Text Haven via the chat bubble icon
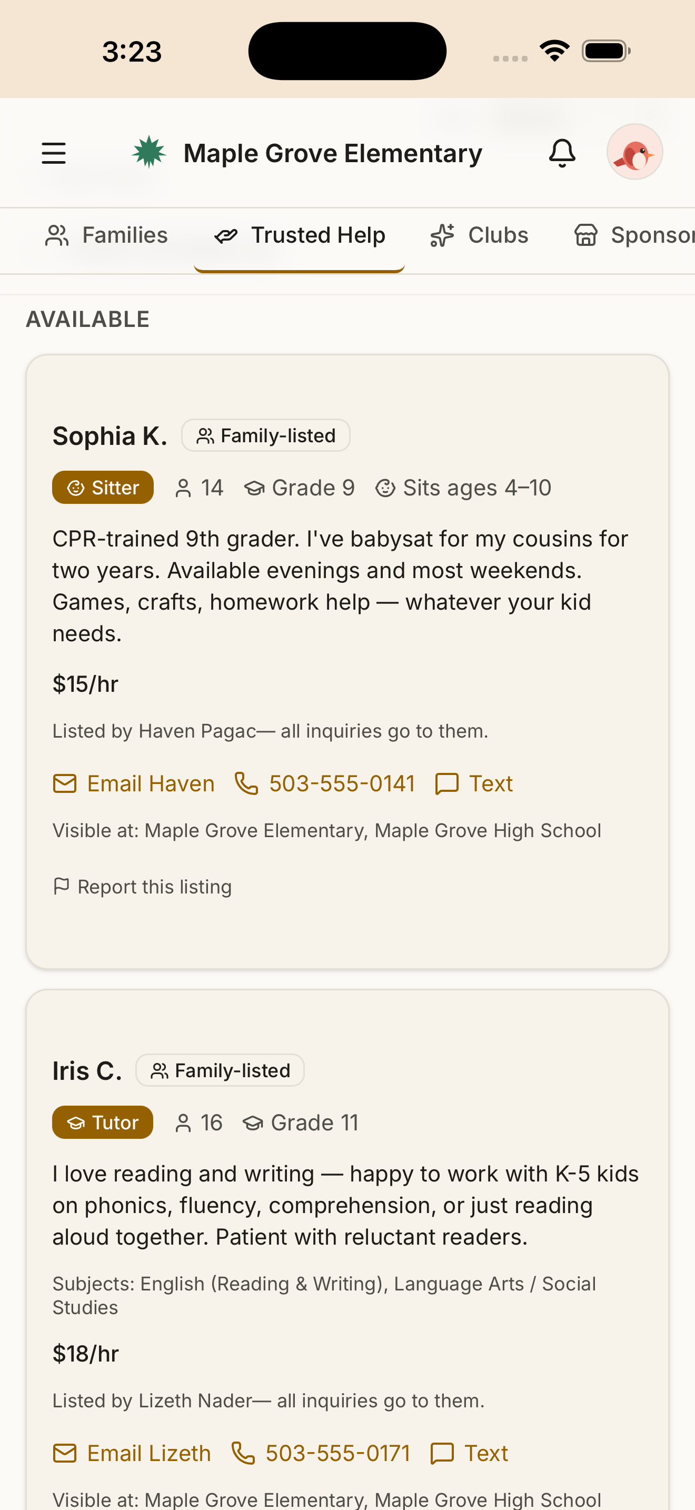 pyautogui.click(x=473, y=784)
